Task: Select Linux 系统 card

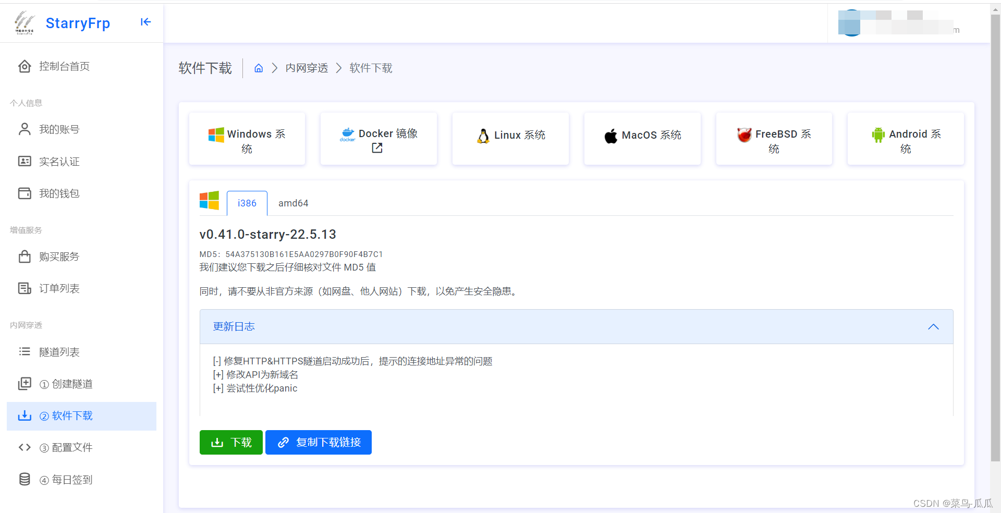Action: (x=510, y=139)
